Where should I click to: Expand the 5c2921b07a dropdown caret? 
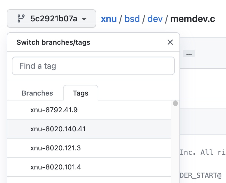[x=84, y=19]
